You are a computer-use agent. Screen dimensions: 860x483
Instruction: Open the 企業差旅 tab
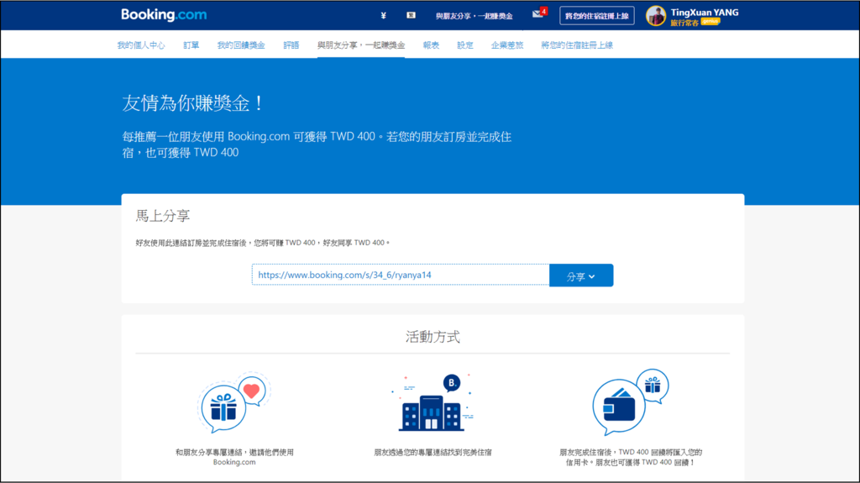click(x=506, y=45)
